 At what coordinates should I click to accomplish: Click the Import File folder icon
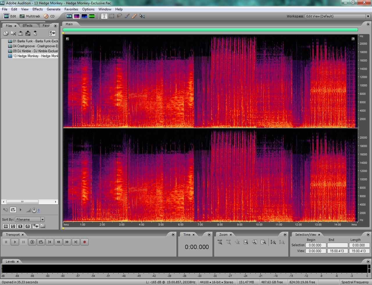coord(6,33)
